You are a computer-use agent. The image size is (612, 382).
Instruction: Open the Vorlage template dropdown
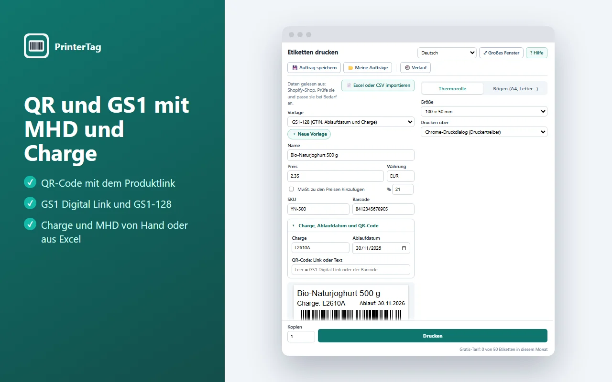tap(351, 122)
